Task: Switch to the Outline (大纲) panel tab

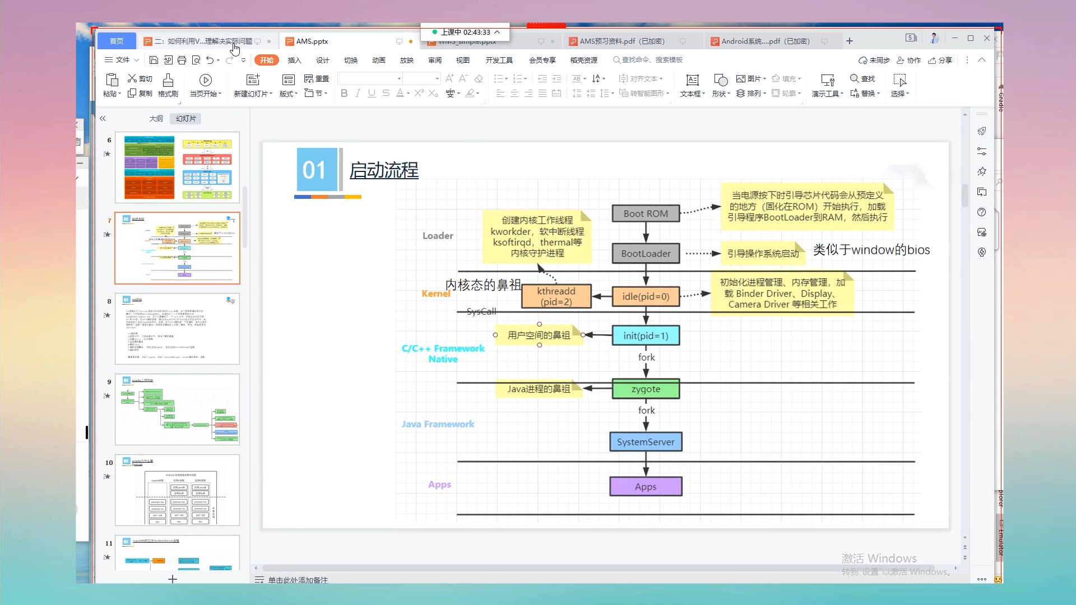Action: [156, 119]
